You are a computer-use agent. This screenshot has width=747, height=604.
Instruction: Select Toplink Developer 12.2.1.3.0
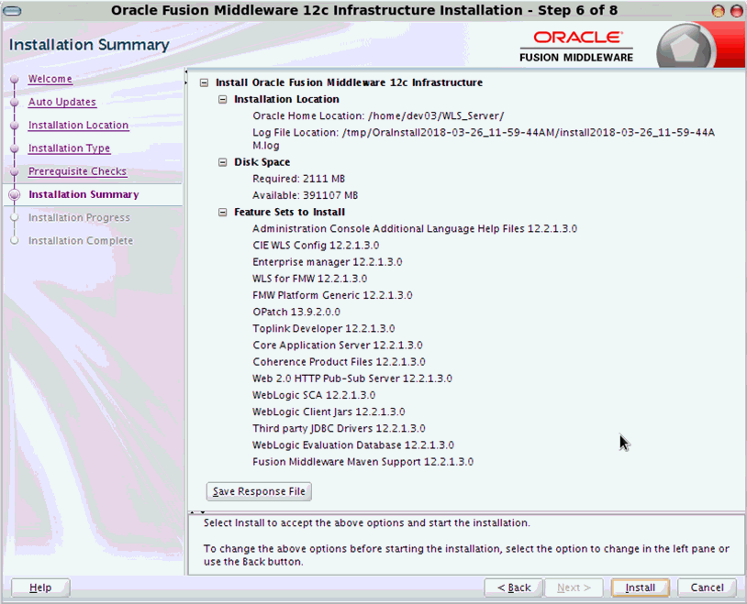tap(323, 329)
